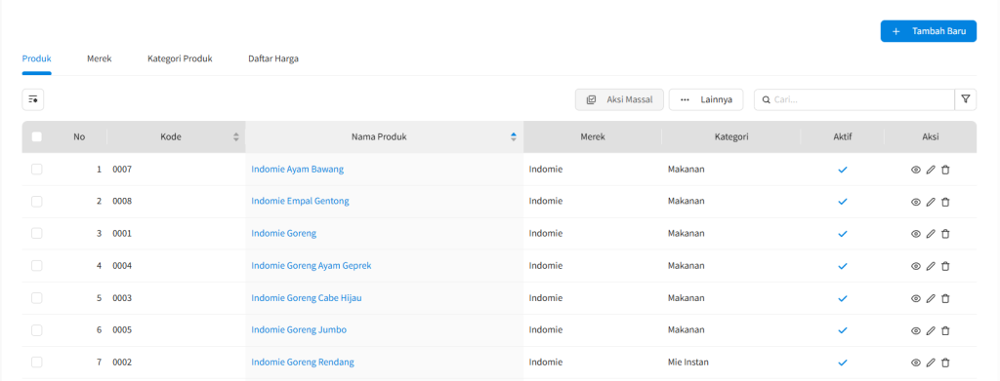The image size is (1000, 381).
Task: Edit Indomie Goreng Cabe Hijau
Action: click(x=931, y=298)
